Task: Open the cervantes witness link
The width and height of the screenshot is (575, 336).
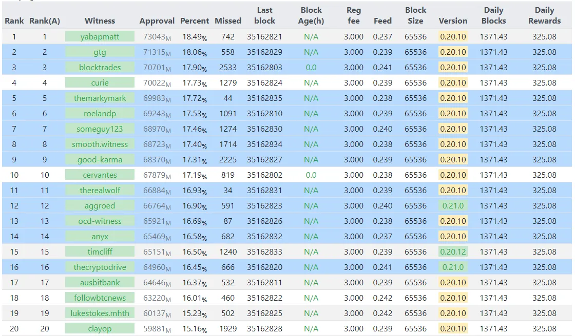Action: point(100,175)
